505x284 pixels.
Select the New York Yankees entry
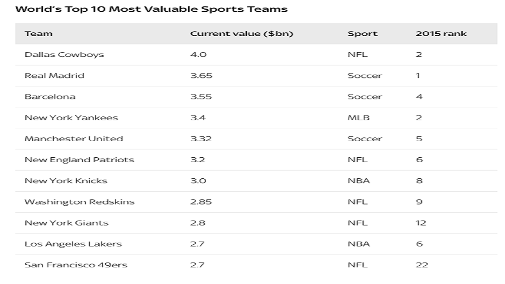(71, 118)
